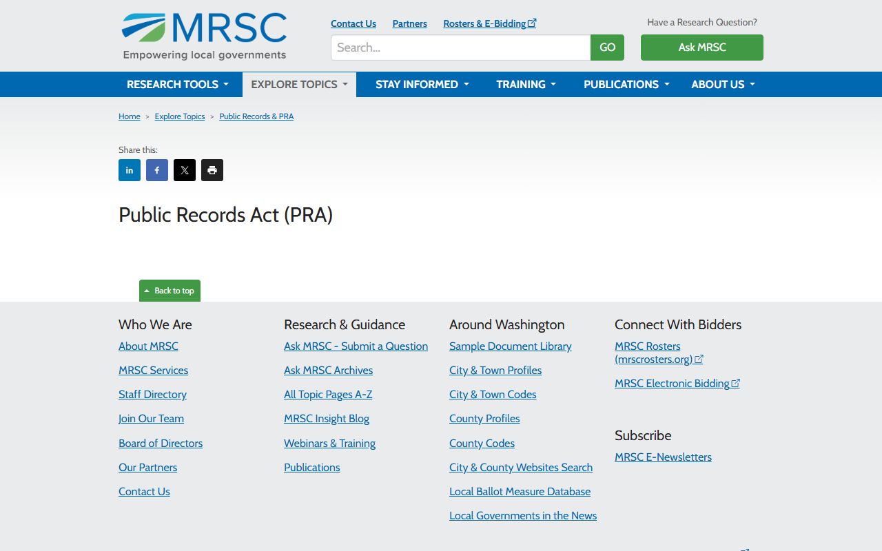Expand the Explore Topics menu
This screenshot has width=882, height=551.
[x=299, y=84]
